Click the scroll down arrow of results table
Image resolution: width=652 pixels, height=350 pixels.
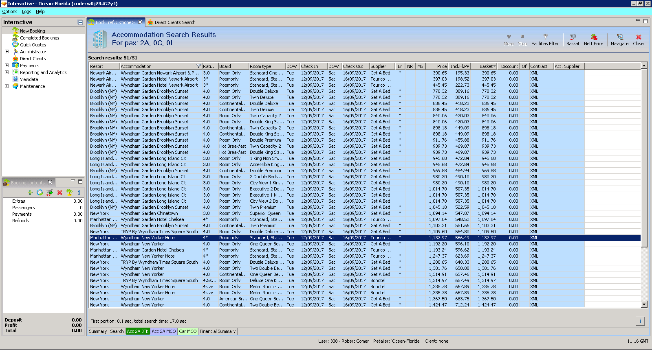click(644, 304)
